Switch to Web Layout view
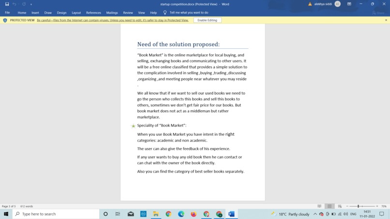The image size is (390, 219). point(340,206)
